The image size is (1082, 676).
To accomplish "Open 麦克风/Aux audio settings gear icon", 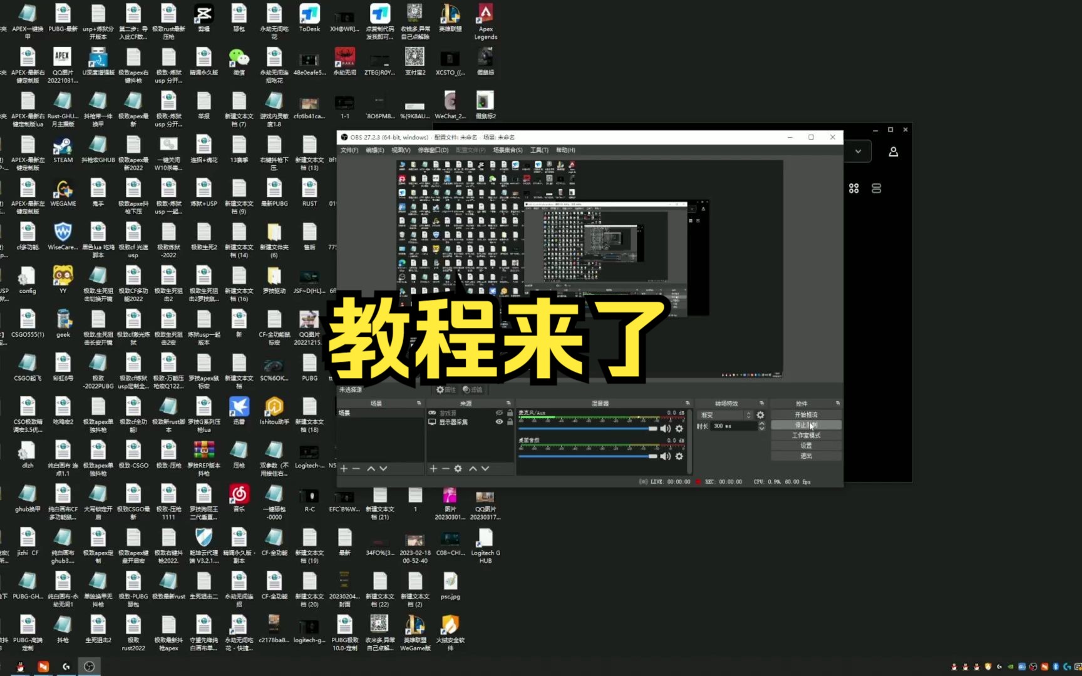I will point(679,428).
